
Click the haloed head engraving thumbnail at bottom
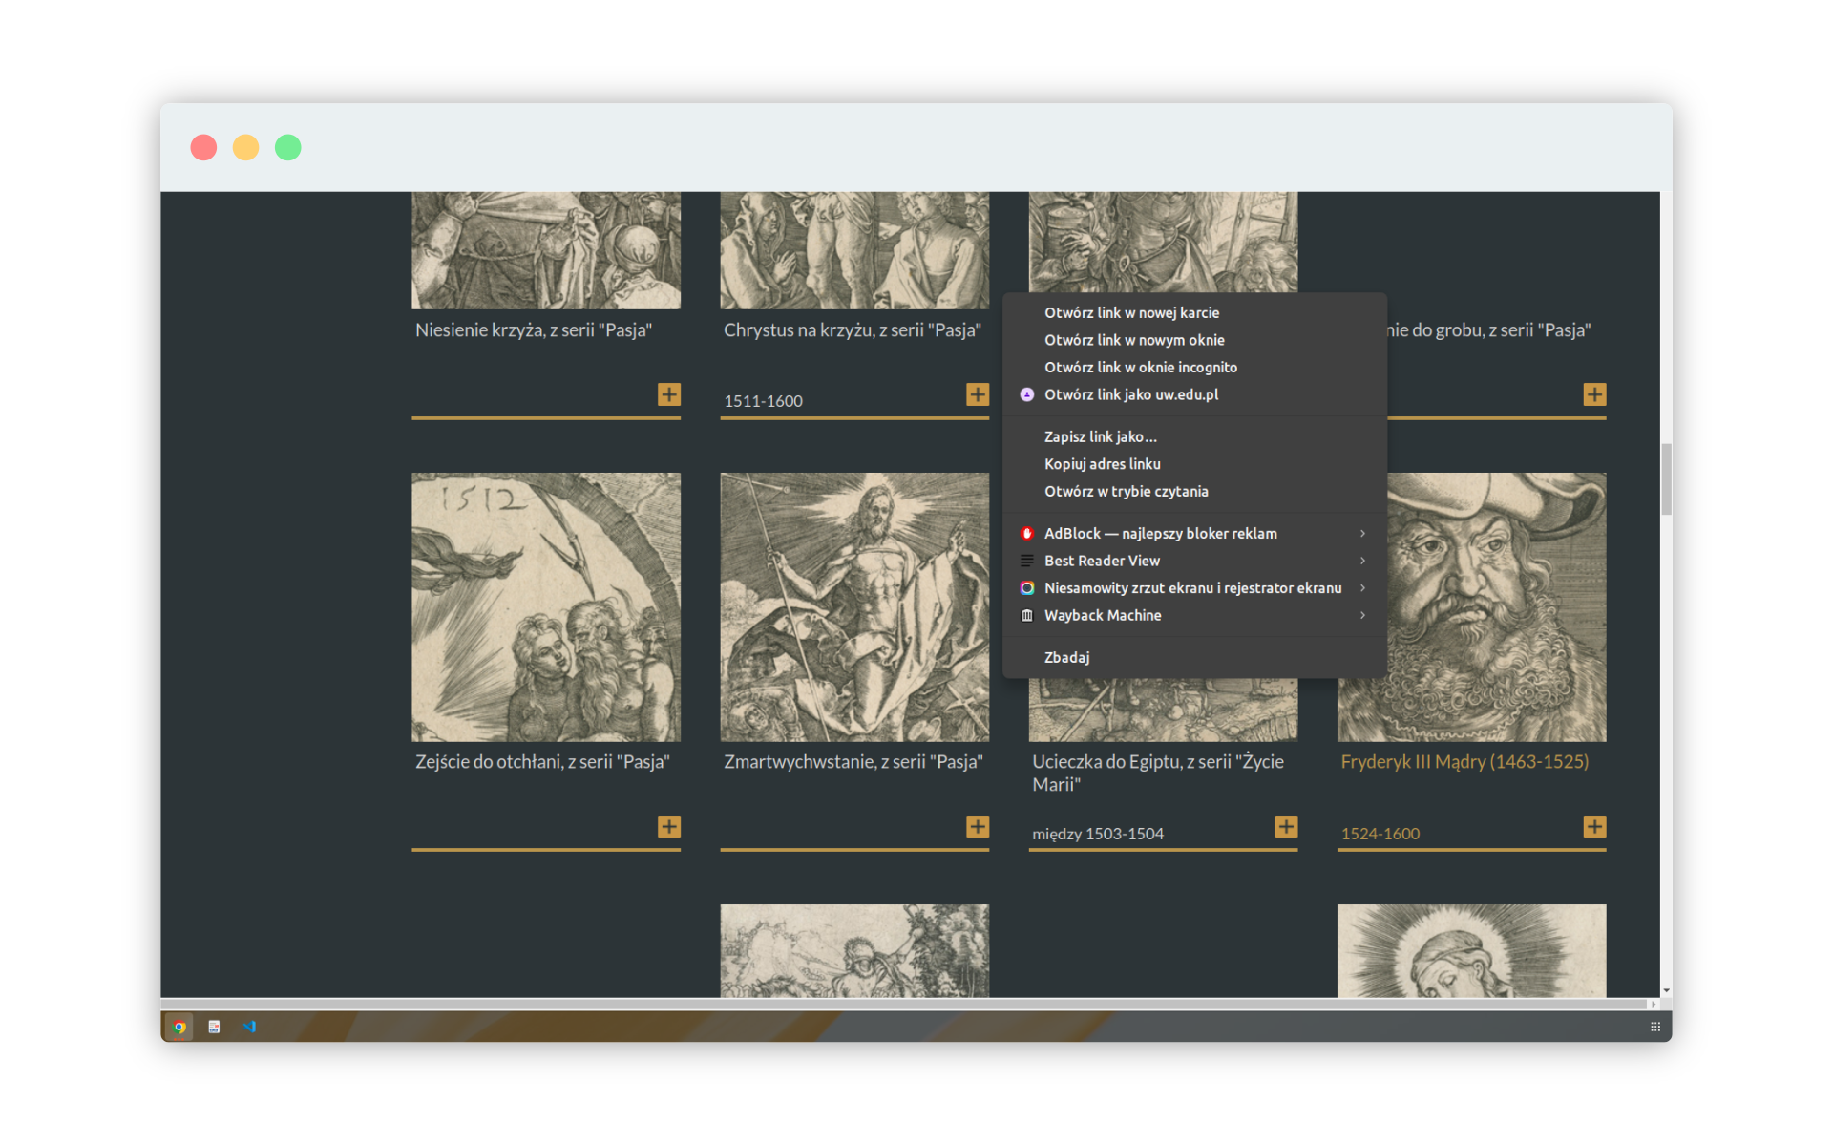[1471, 951]
